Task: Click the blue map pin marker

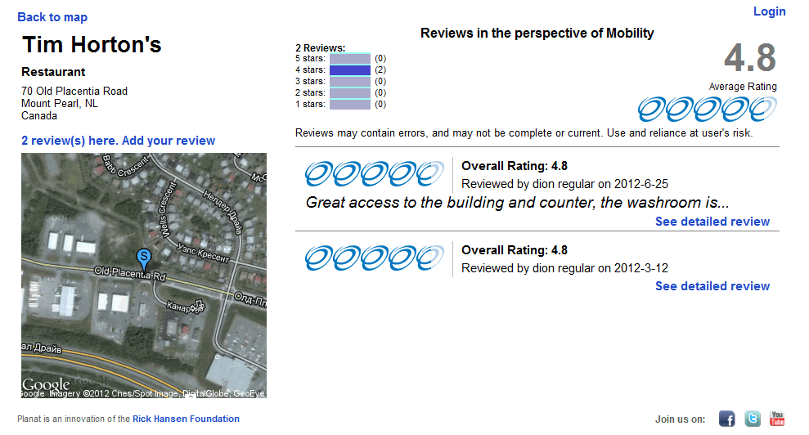Action: coord(143,259)
